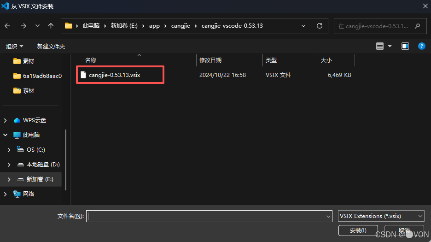Click the VS Code icon in title bar
Image resolution: width=431 pixels, height=242 pixels.
click(5, 6)
